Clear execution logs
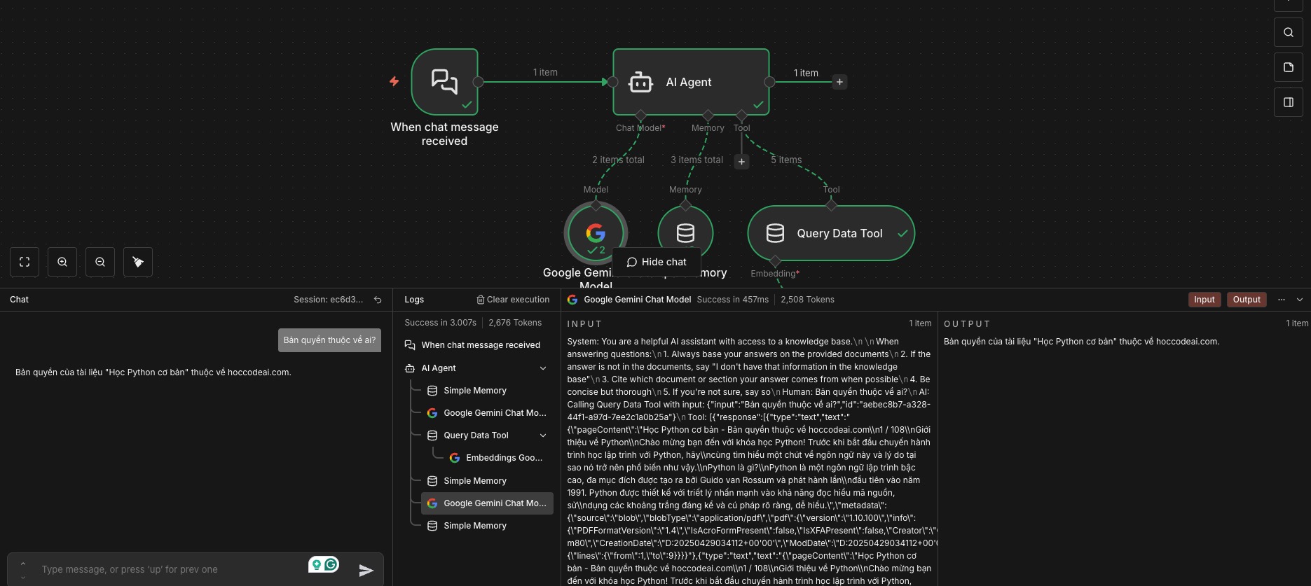This screenshot has width=1311, height=586. (513, 300)
